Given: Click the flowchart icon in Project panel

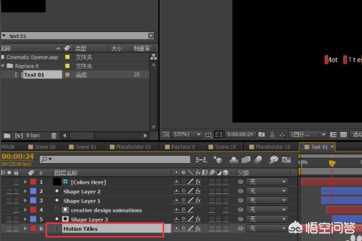Looking at the screenshot, I should point(153,57).
